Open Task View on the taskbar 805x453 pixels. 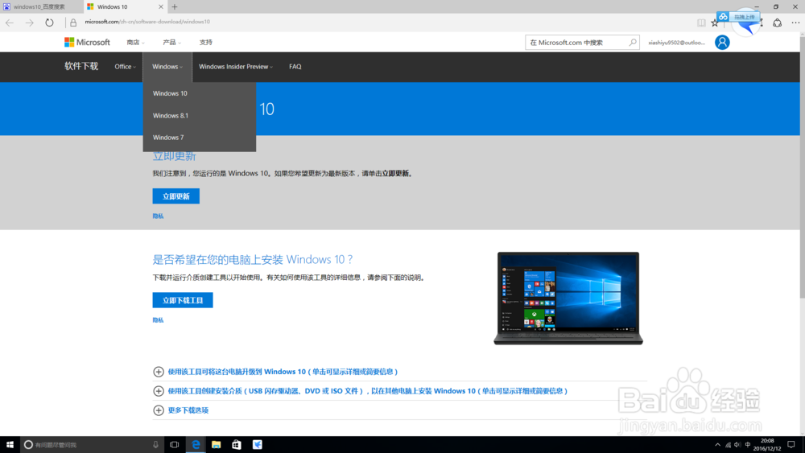(x=175, y=444)
